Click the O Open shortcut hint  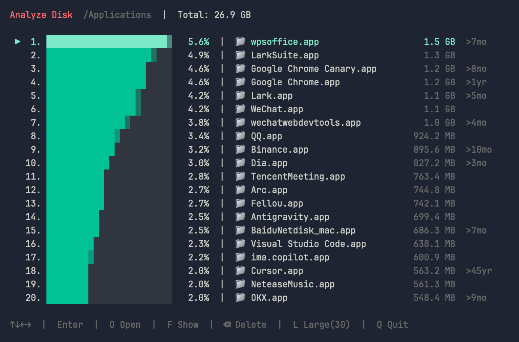[125, 324]
